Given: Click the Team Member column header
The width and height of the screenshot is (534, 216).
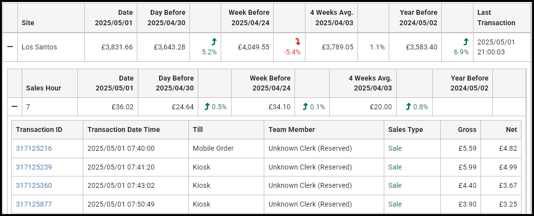Looking at the screenshot, I should tap(292, 130).
